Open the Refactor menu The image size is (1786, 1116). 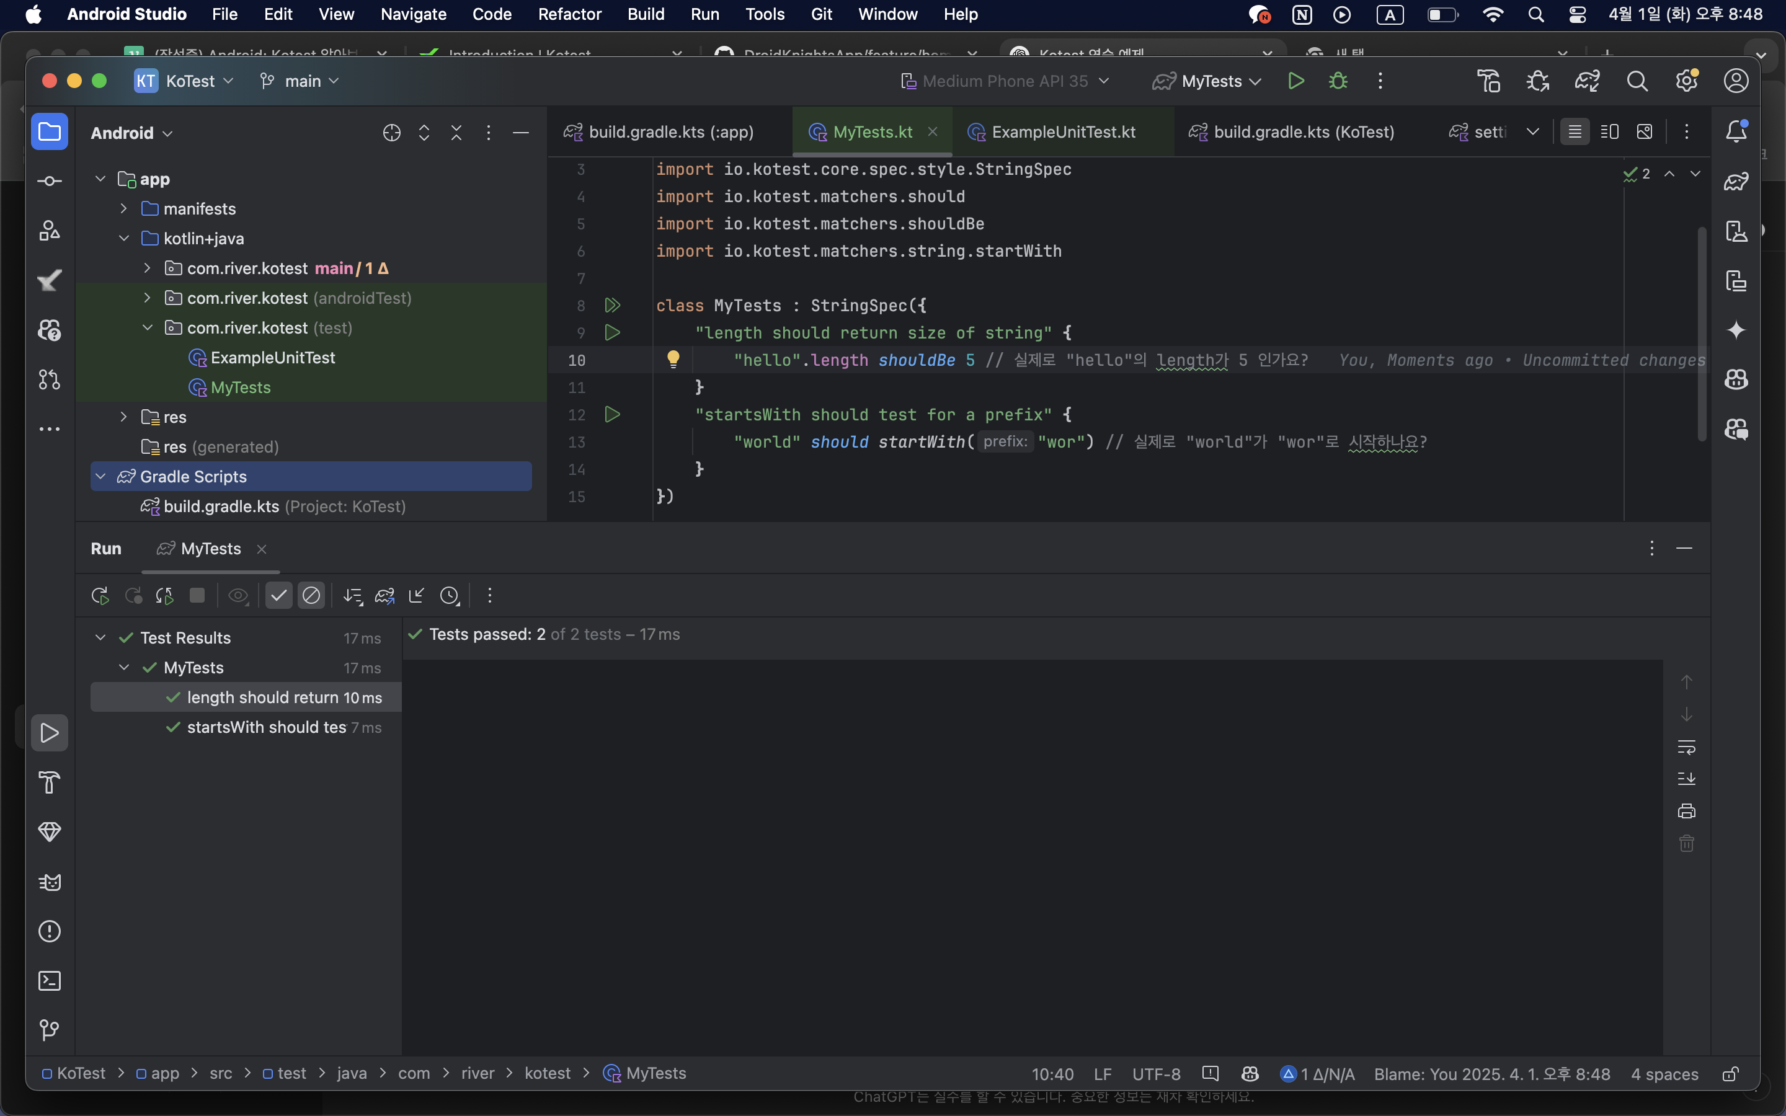click(569, 14)
